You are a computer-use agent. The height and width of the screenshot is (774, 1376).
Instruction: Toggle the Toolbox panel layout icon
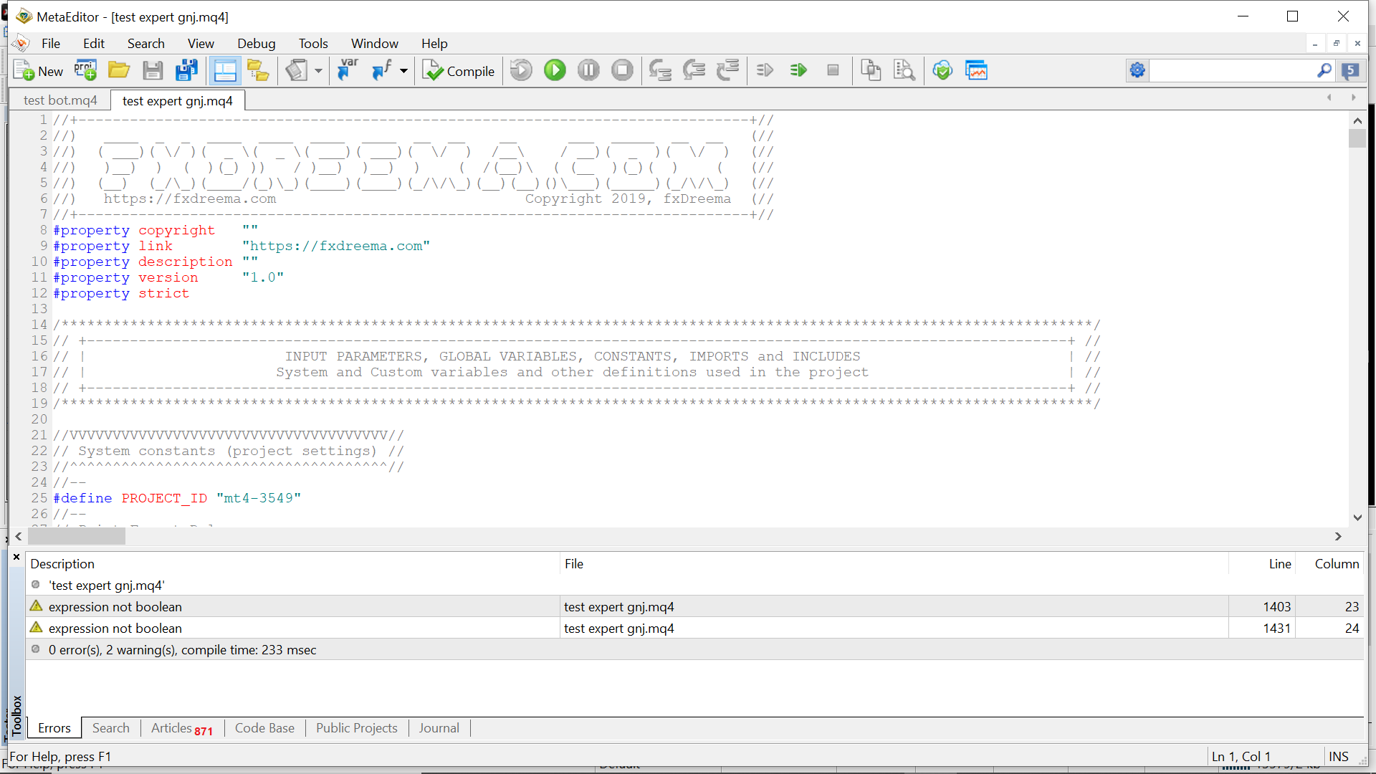[224, 70]
